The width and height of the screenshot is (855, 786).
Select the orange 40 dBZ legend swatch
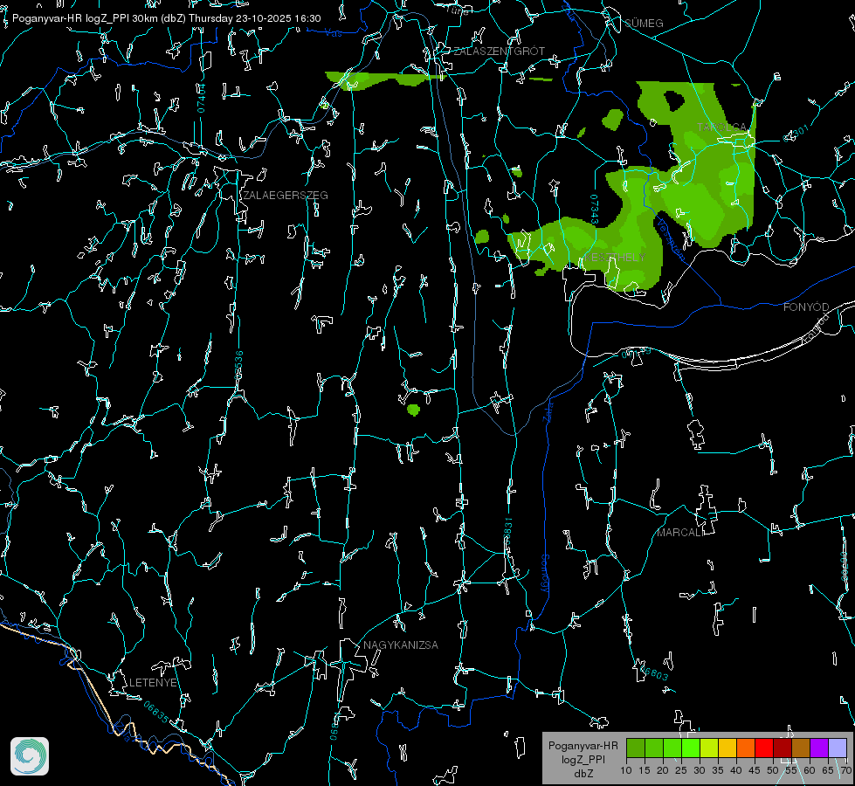746,748
